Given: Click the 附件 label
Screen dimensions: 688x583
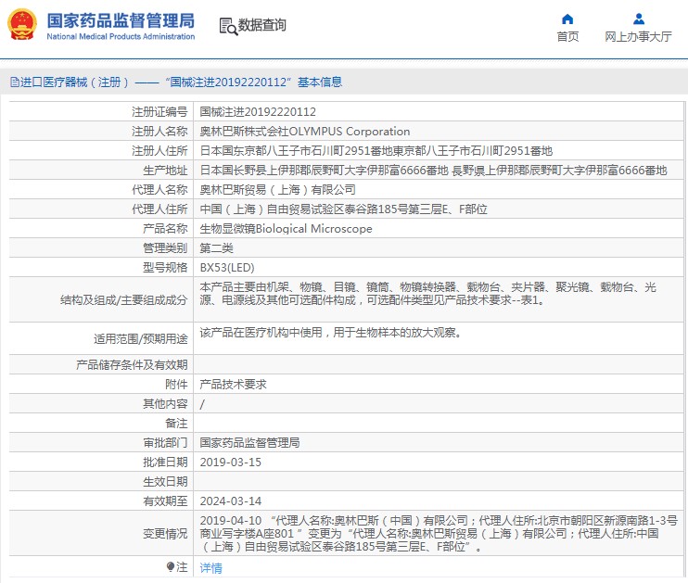Looking at the screenshot, I should point(176,385).
